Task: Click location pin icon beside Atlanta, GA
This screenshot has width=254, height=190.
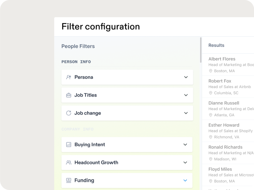Action: point(211,115)
